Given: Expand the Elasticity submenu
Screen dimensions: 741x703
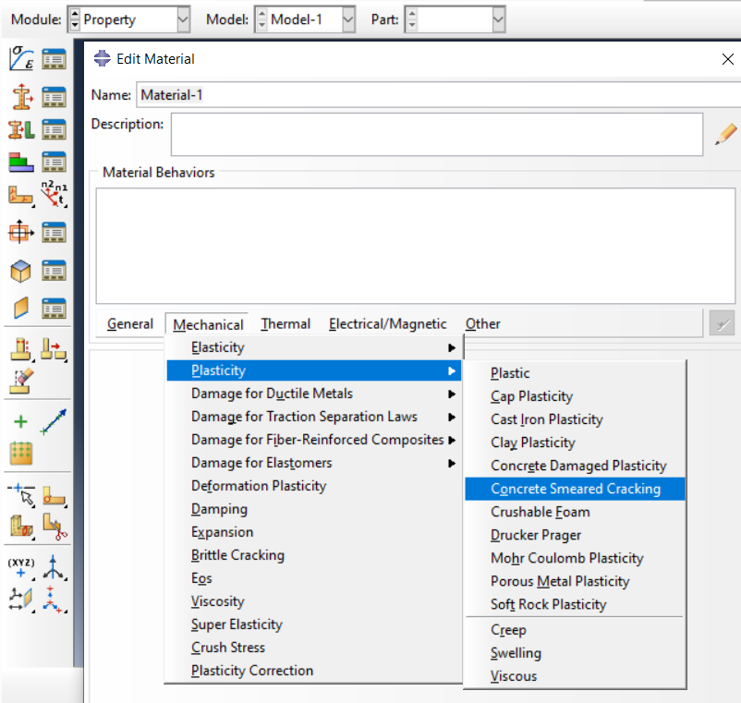Looking at the screenshot, I should (314, 347).
